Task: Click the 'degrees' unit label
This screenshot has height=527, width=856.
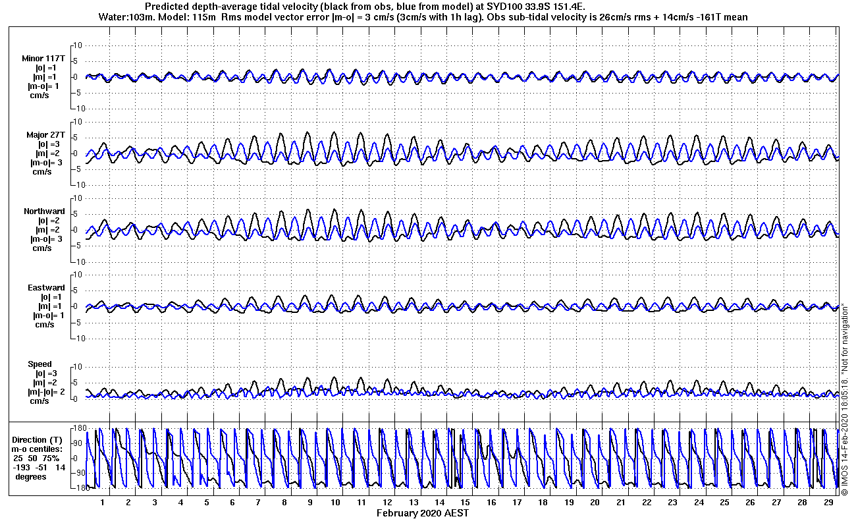Action: [30, 476]
